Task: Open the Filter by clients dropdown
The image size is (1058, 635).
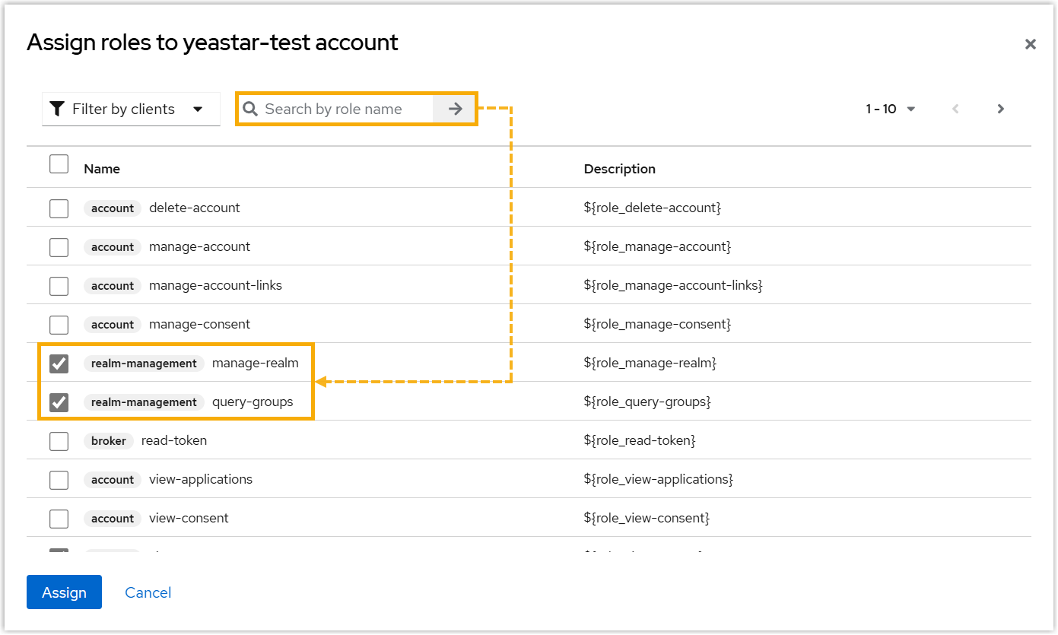Action: 131,109
